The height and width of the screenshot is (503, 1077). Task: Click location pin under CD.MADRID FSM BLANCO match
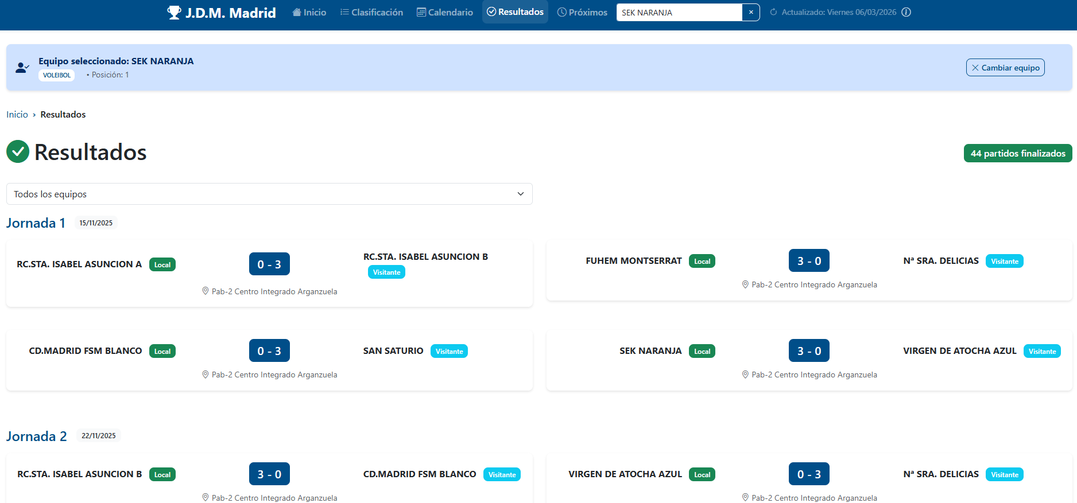[x=205, y=375]
